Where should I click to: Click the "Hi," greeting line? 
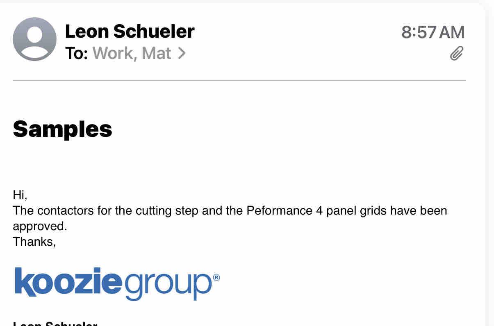point(20,195)
